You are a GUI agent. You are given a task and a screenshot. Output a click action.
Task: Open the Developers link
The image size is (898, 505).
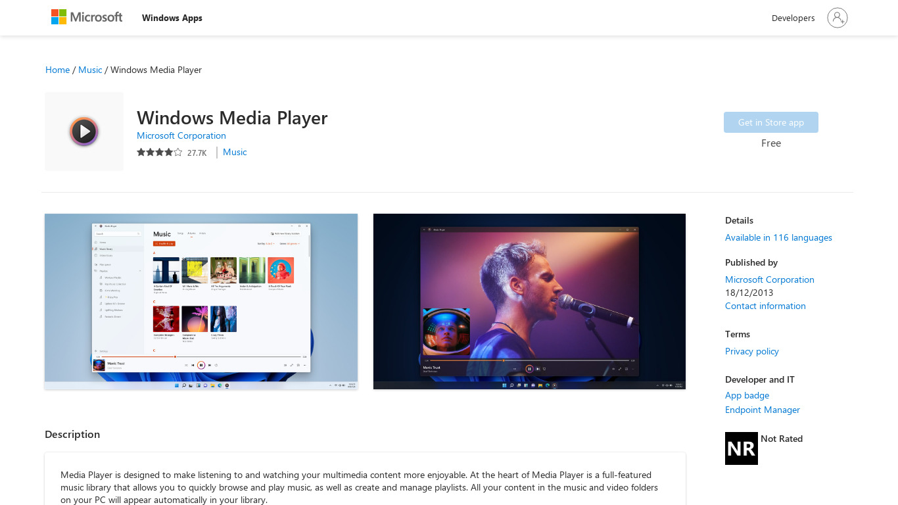(793, 18)
